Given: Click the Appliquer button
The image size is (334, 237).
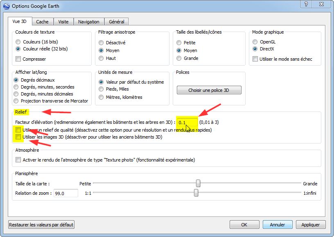Looking at the screenshot, I should pyautogui.click(x=311, y=225).
